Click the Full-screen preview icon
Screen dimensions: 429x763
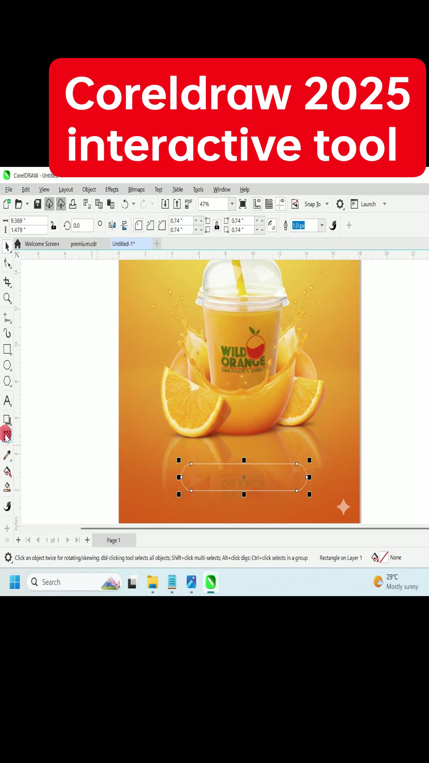pos(243,204)
